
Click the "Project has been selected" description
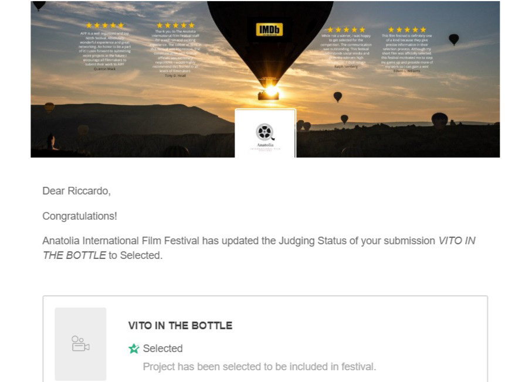click(x=259, y=367)
